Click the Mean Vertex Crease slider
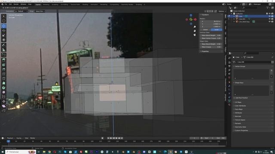The image size is (275, 154). [211, 38]
